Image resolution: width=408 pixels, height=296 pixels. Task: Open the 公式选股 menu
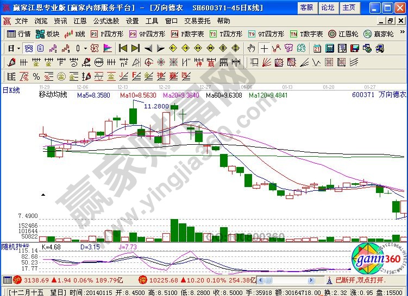tap(105, 21)
